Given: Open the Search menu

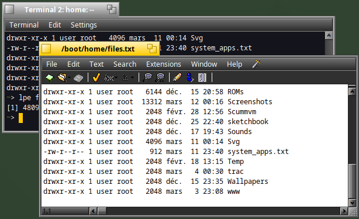Looking at the screenshot, I should pyautogui.click(x=125, y=64).
